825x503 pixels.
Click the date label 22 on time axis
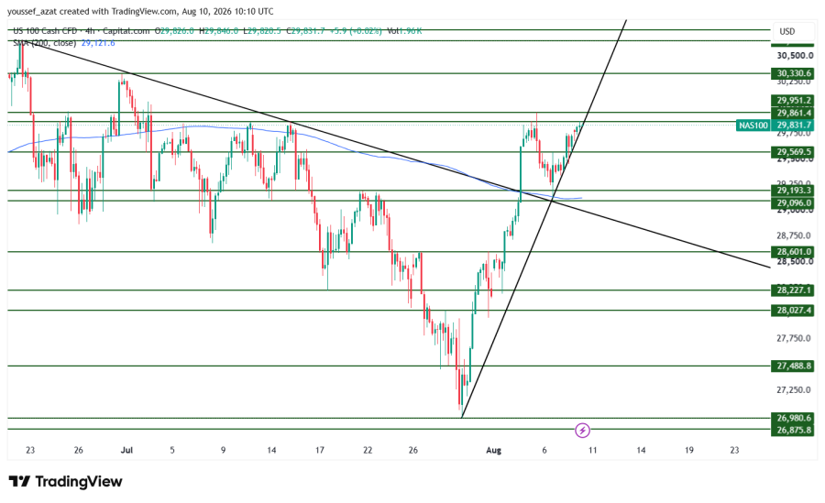tap(368, 451)
